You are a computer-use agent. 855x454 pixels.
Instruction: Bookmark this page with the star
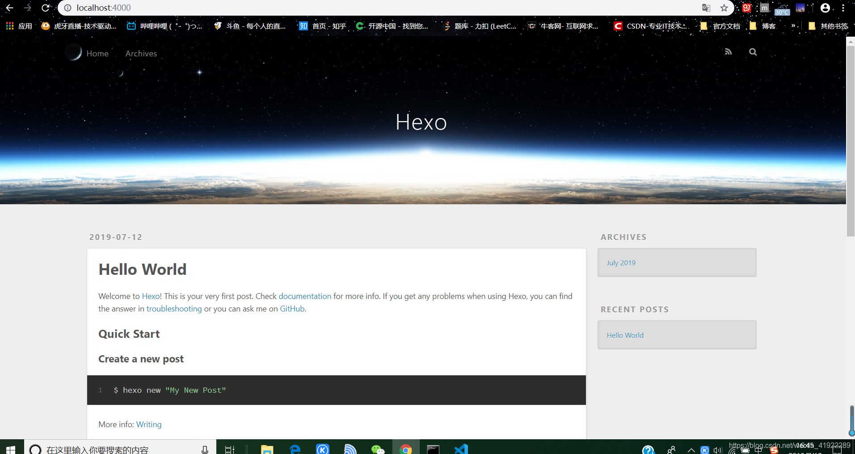click(724, 8)
